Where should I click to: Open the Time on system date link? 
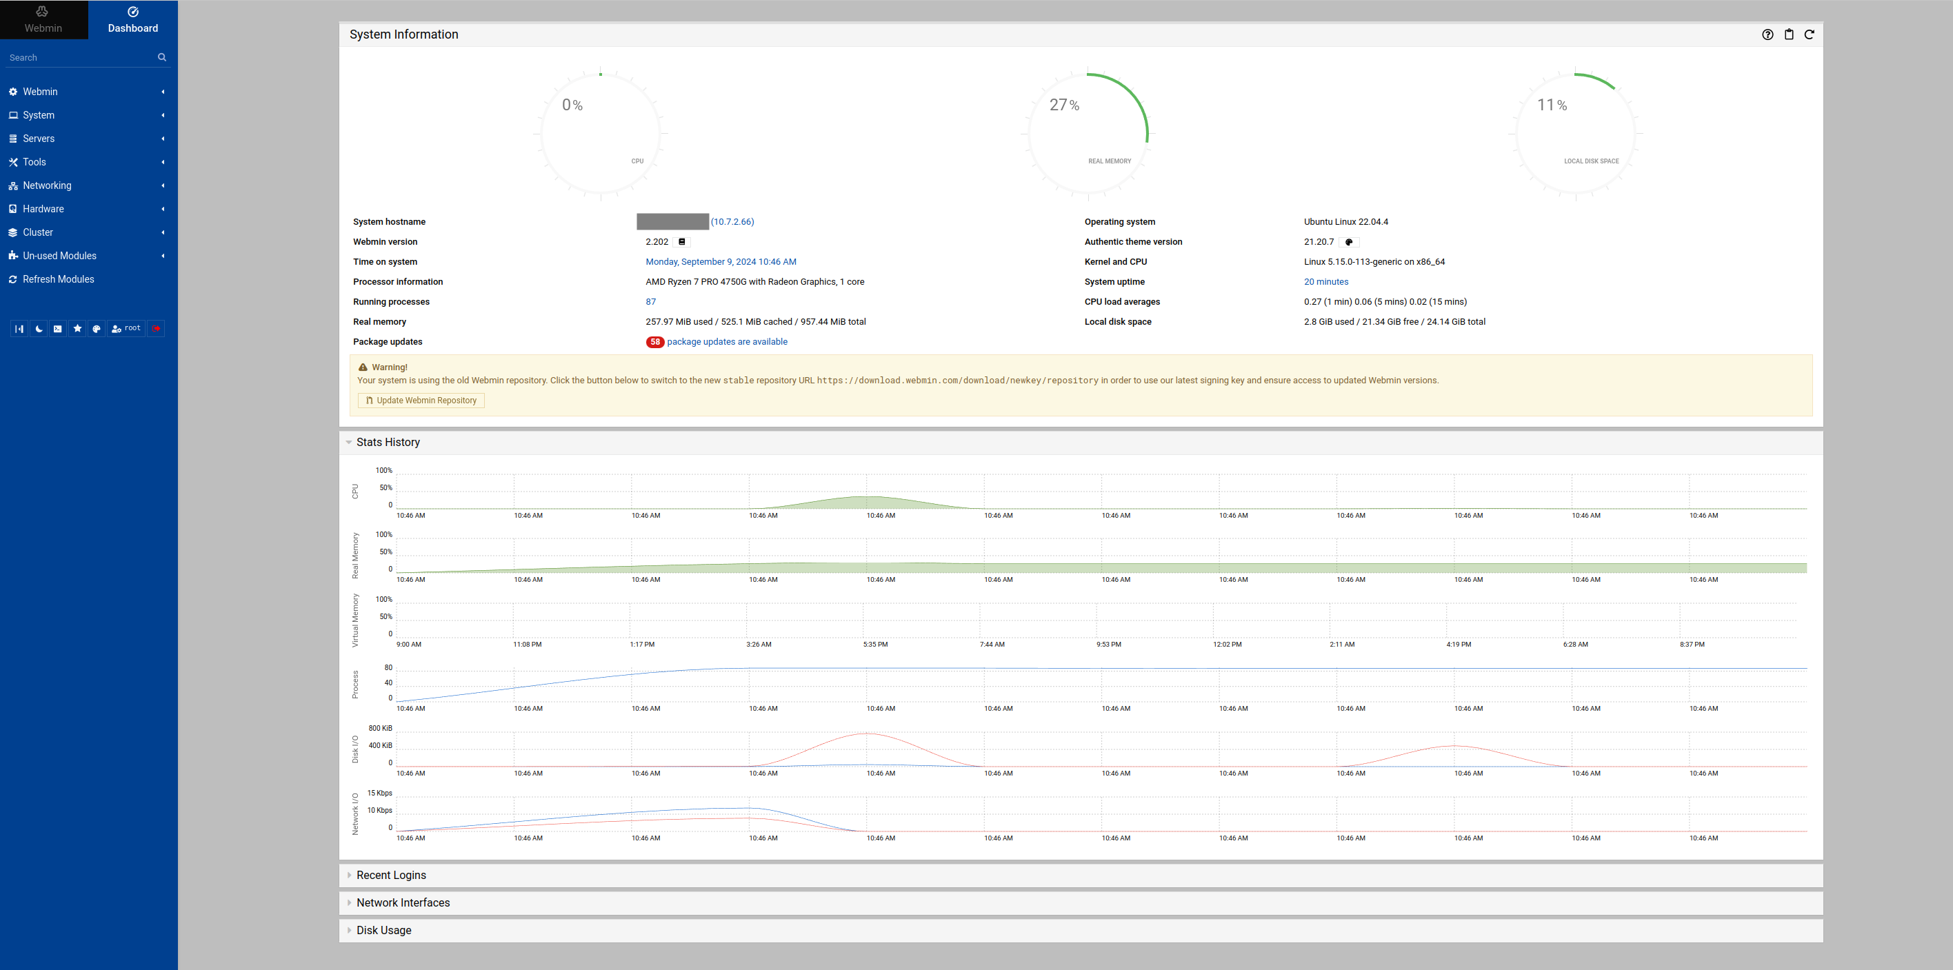coord(720,262)
